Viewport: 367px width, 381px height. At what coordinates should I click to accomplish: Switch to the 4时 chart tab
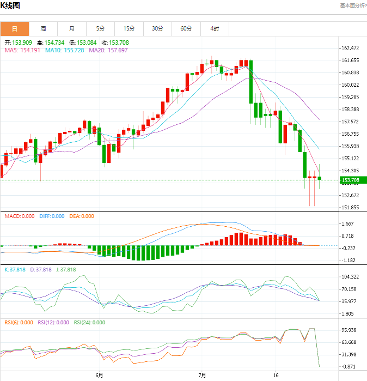[215, 29]
